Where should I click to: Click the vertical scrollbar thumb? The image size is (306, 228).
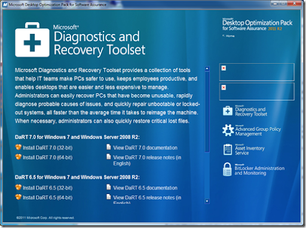(x=207, y=112)
